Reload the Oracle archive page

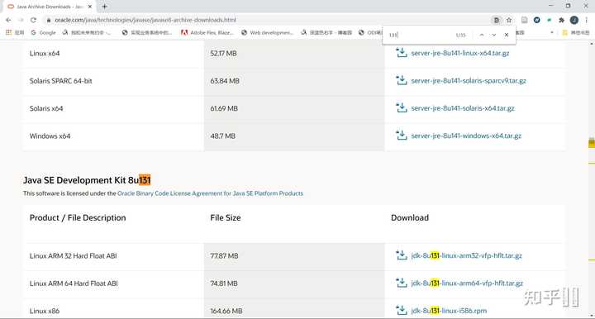33,20
